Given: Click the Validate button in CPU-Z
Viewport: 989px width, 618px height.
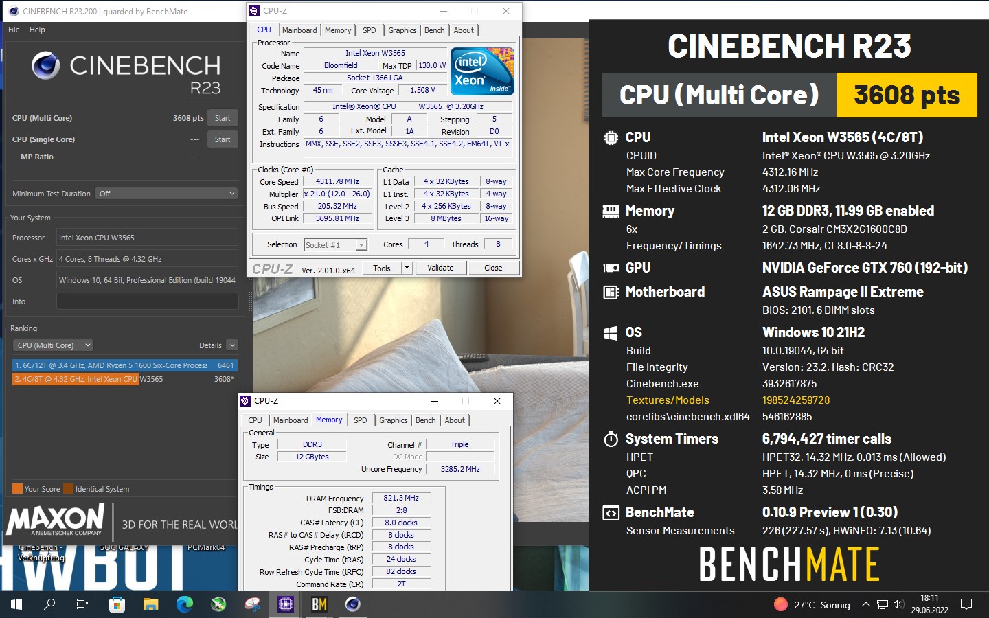Looking at the screenshot, I should click(x=440, y=268).
